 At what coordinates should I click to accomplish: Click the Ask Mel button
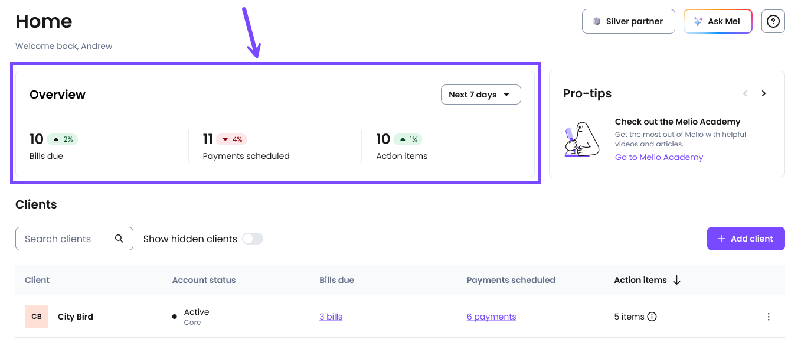click(718, 21)
